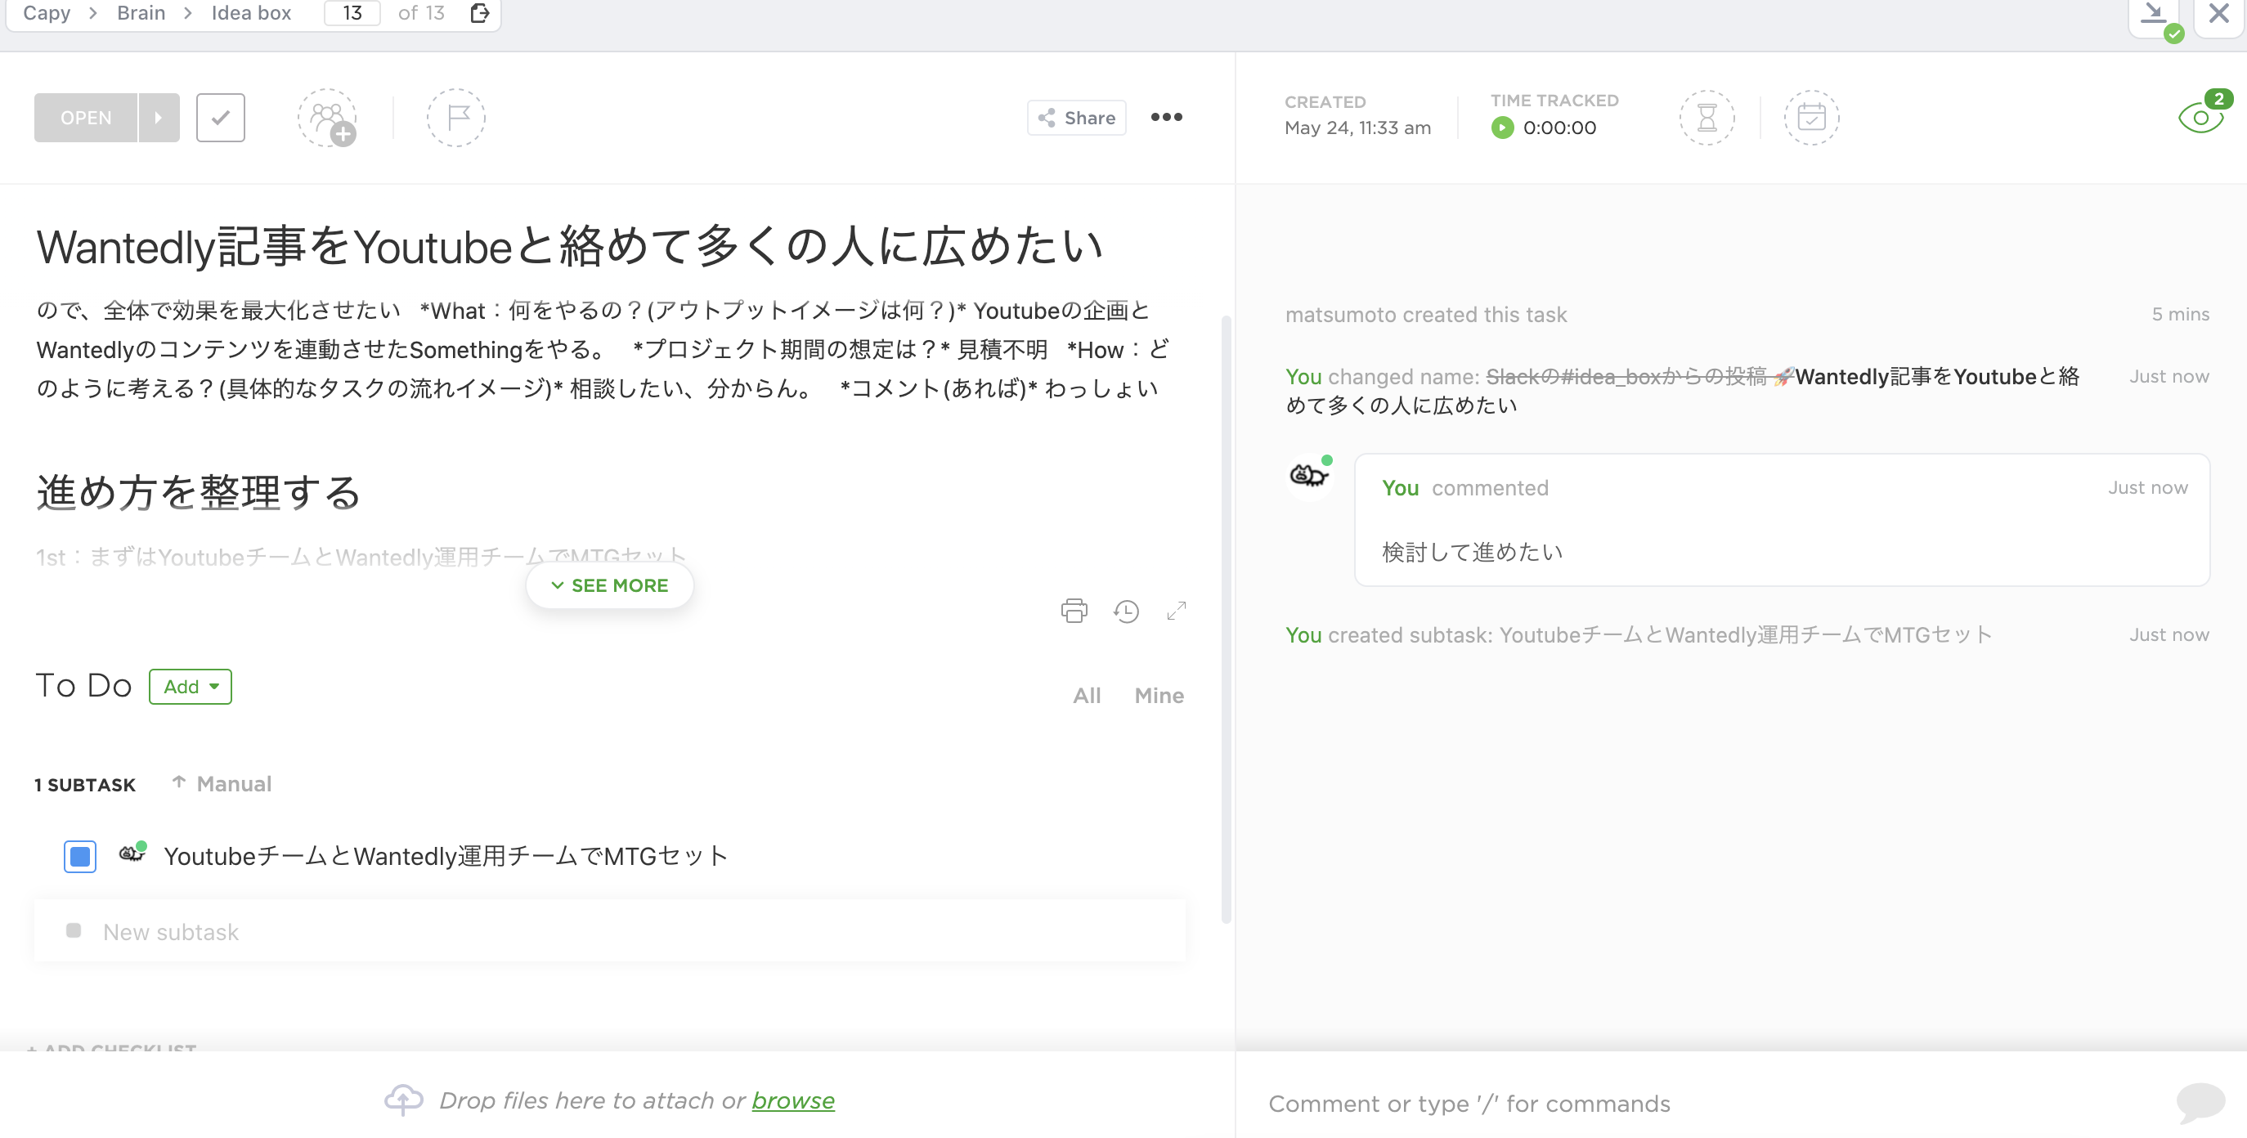This screenshot has width=2247, height=1138.
Task: Set task priority flag
Action: (x=456, y=118)
